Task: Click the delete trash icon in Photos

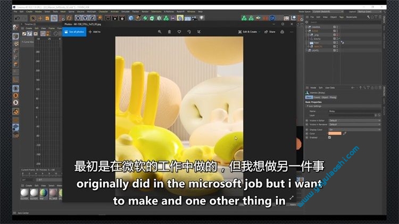Action: (169, 32)
